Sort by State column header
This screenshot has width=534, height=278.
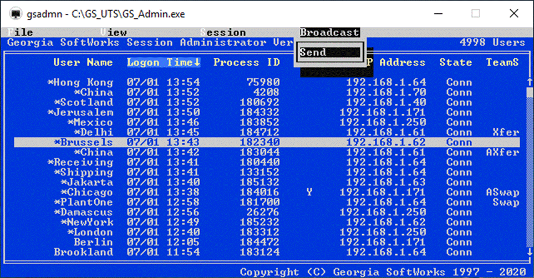[x=455, y=62]
